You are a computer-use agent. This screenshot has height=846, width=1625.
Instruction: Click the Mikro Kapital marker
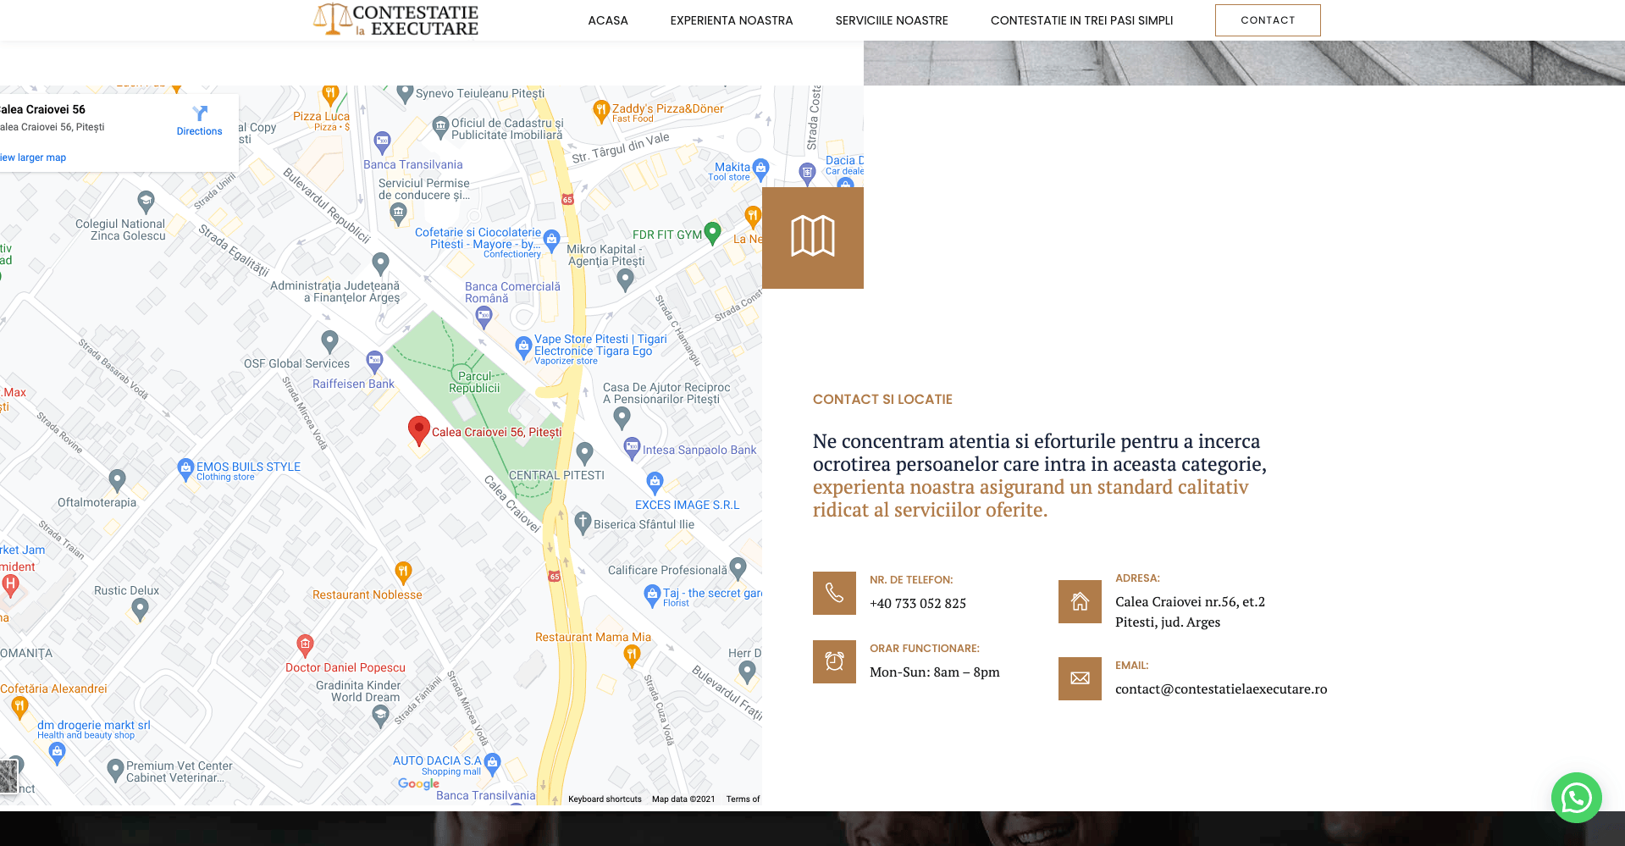tap(626, 279)
